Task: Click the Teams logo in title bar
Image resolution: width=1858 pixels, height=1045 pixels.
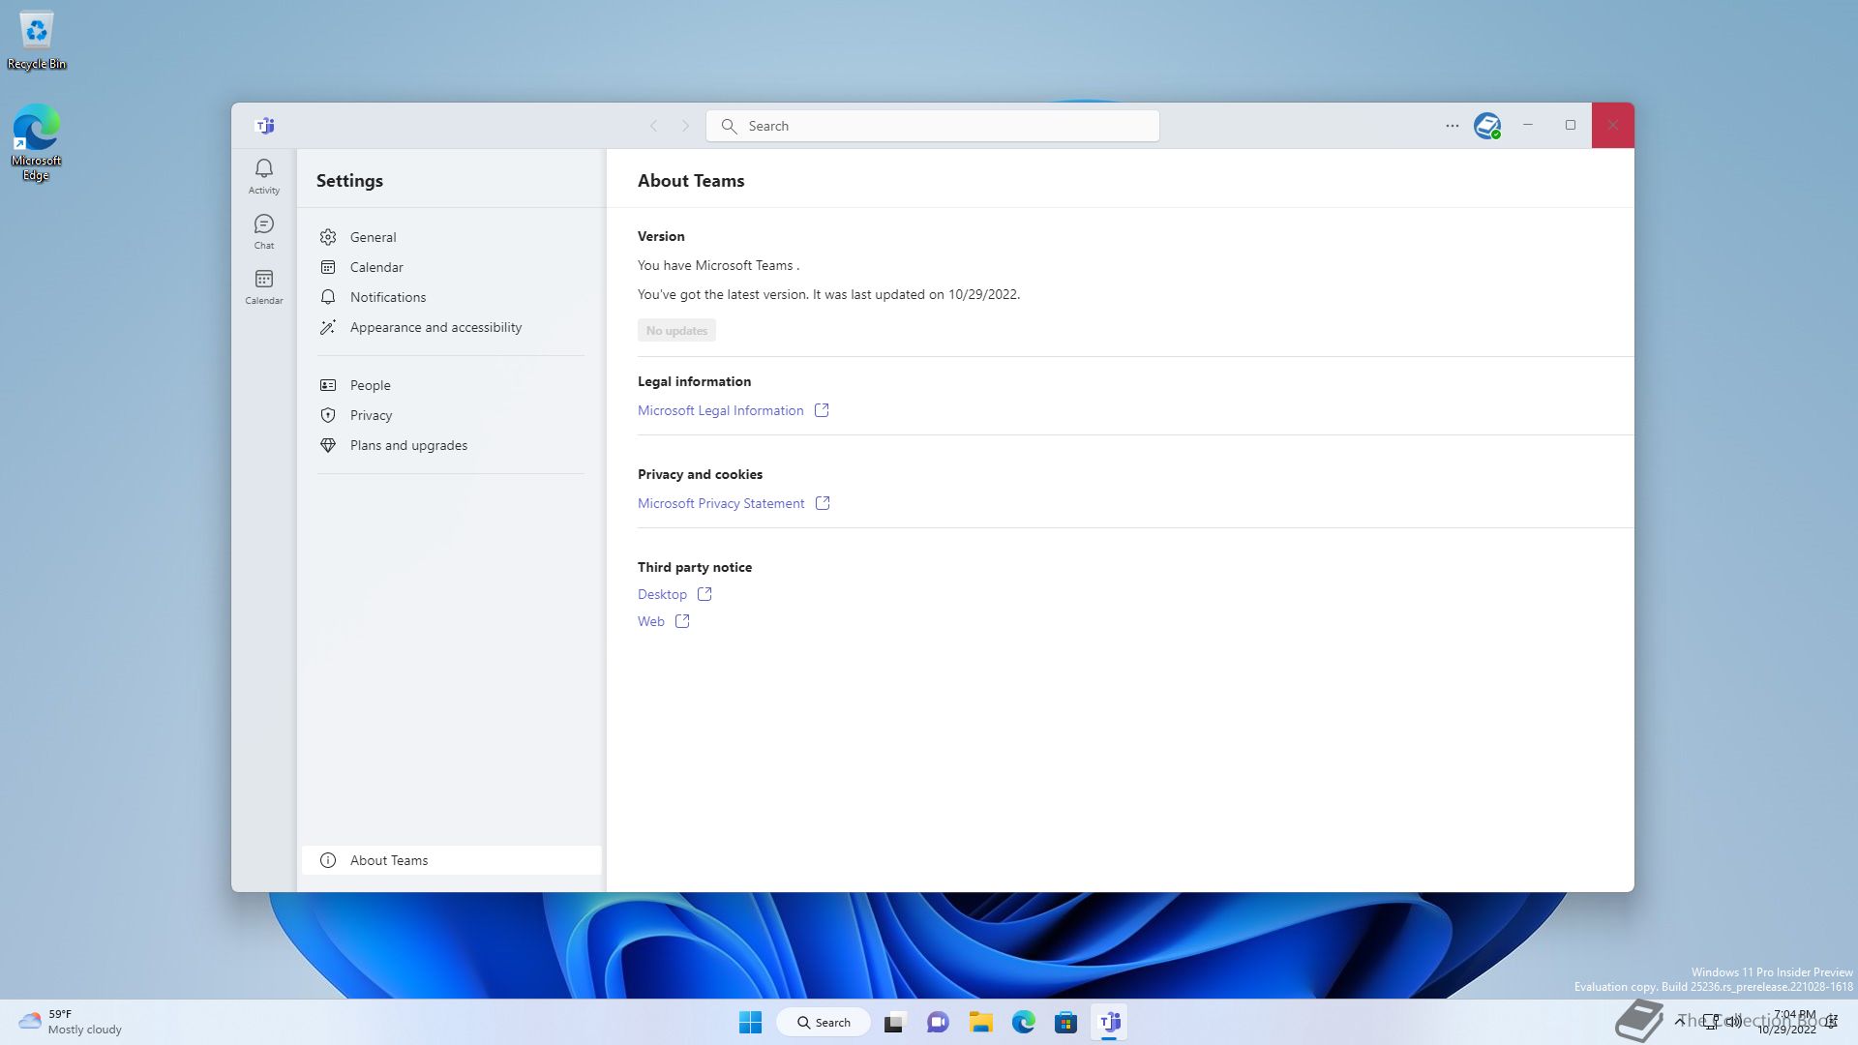Action: [264, 126]
